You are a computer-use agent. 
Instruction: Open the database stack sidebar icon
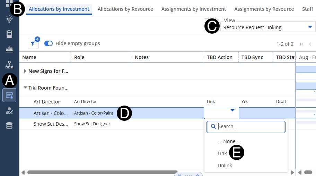pos(9,126)
